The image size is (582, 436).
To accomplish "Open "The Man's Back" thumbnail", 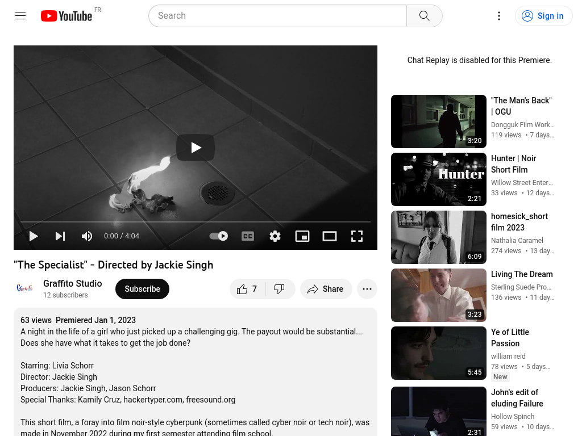I will click(x=438, y=121).
